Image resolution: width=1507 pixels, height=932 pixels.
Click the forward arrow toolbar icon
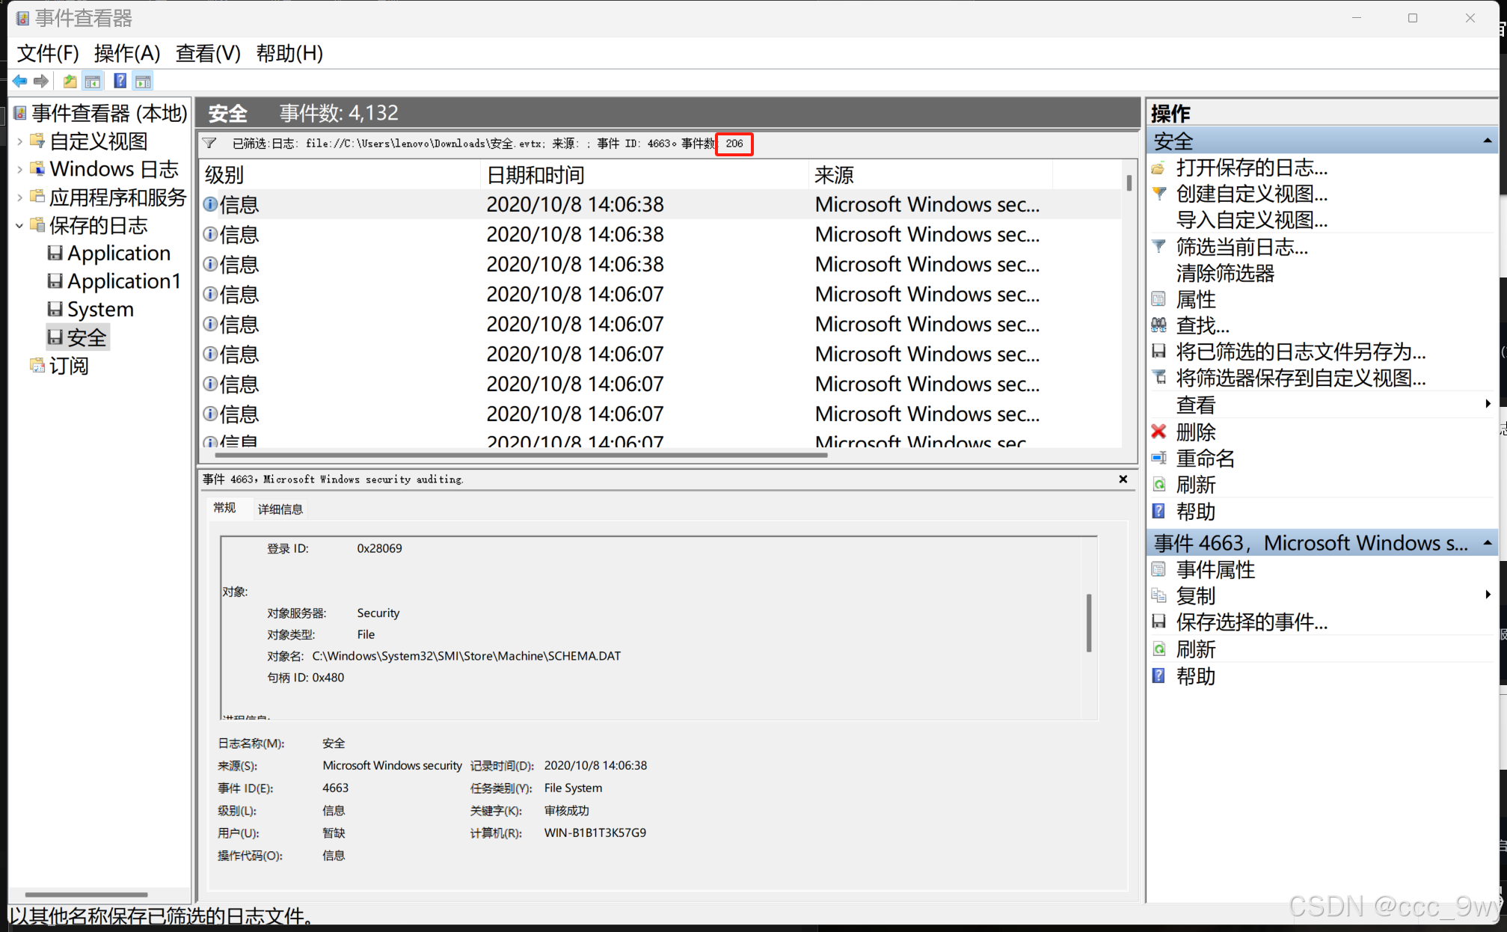click(42, 81)
